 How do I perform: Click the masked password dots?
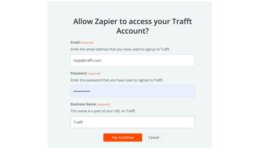82,91
